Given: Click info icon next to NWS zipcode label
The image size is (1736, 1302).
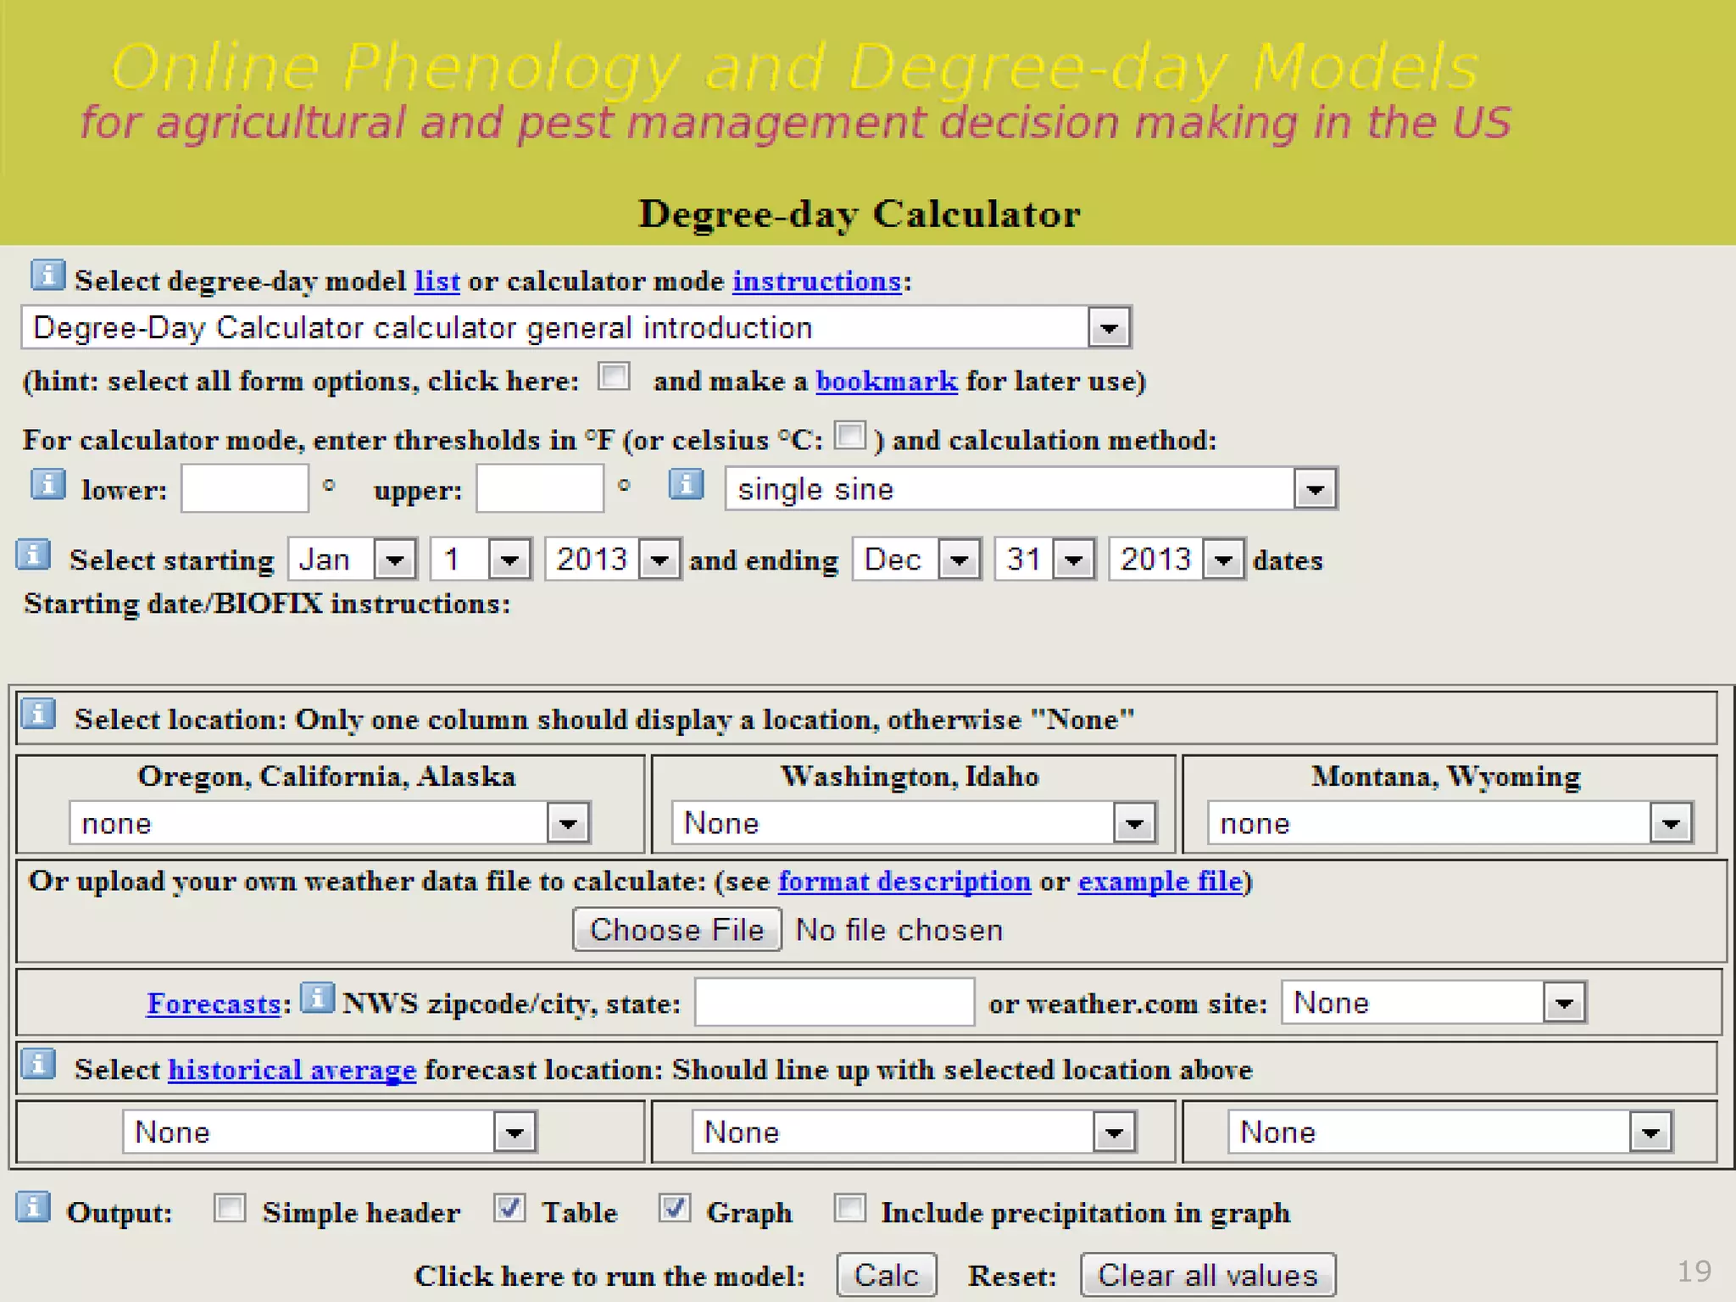Looking at the screenshot, I should coord(318,999).
